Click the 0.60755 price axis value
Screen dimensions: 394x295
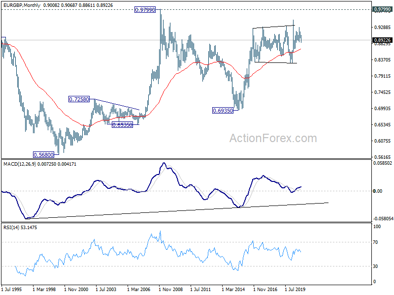[x=383, y=141]
